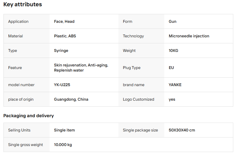This screenshot has width=235, height=156.
Task: Click the Gun form value
Action: point(173,22)
